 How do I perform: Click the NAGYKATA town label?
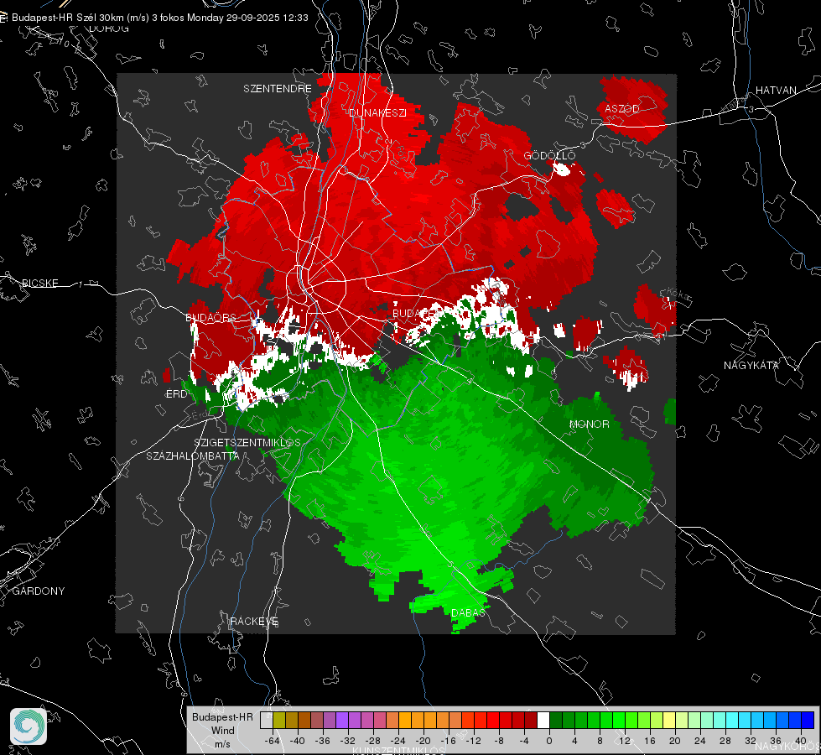click(x=751, y=365)
